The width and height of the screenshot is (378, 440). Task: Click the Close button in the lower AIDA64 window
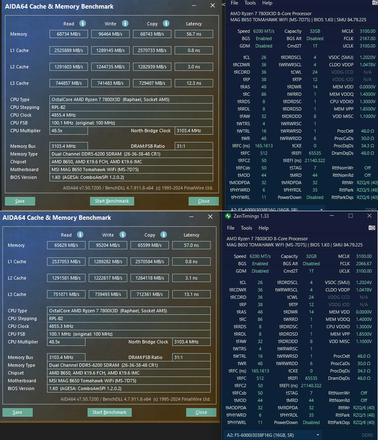click(x=201, y=412)
